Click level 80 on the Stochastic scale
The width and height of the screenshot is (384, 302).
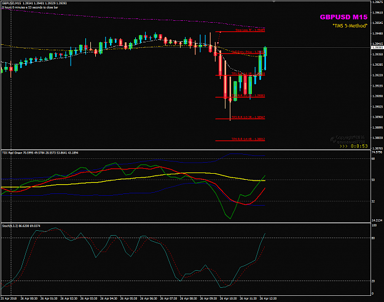[373, 238]
